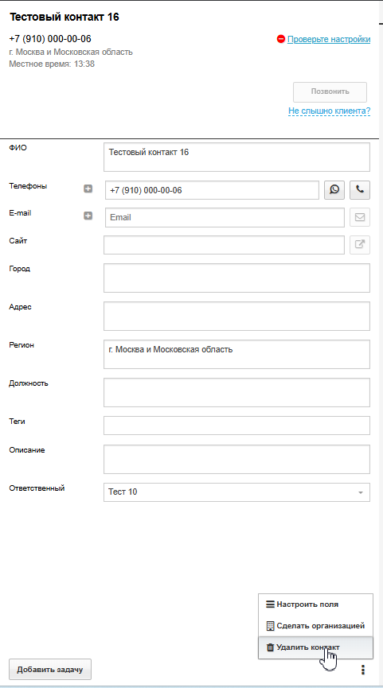Viewport: 383px width, 688px height.
Task: Click the Теги input field
Action: coord(236,426)
